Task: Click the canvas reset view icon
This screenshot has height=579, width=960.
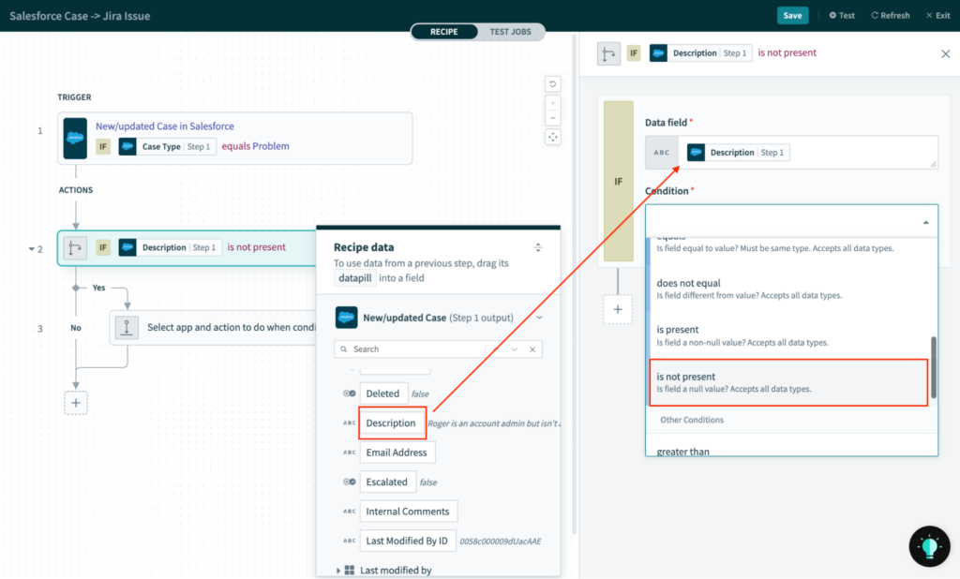Action: click(554, 84)
